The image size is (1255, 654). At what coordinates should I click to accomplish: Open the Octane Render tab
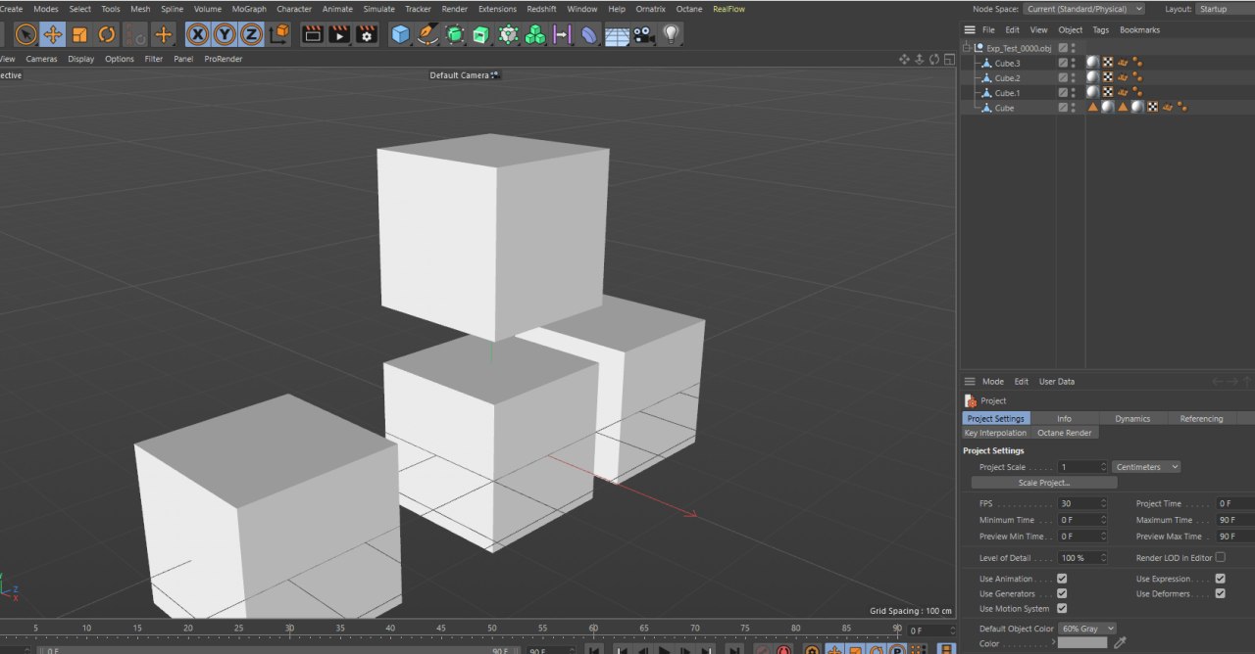[x=1065, y=433]
